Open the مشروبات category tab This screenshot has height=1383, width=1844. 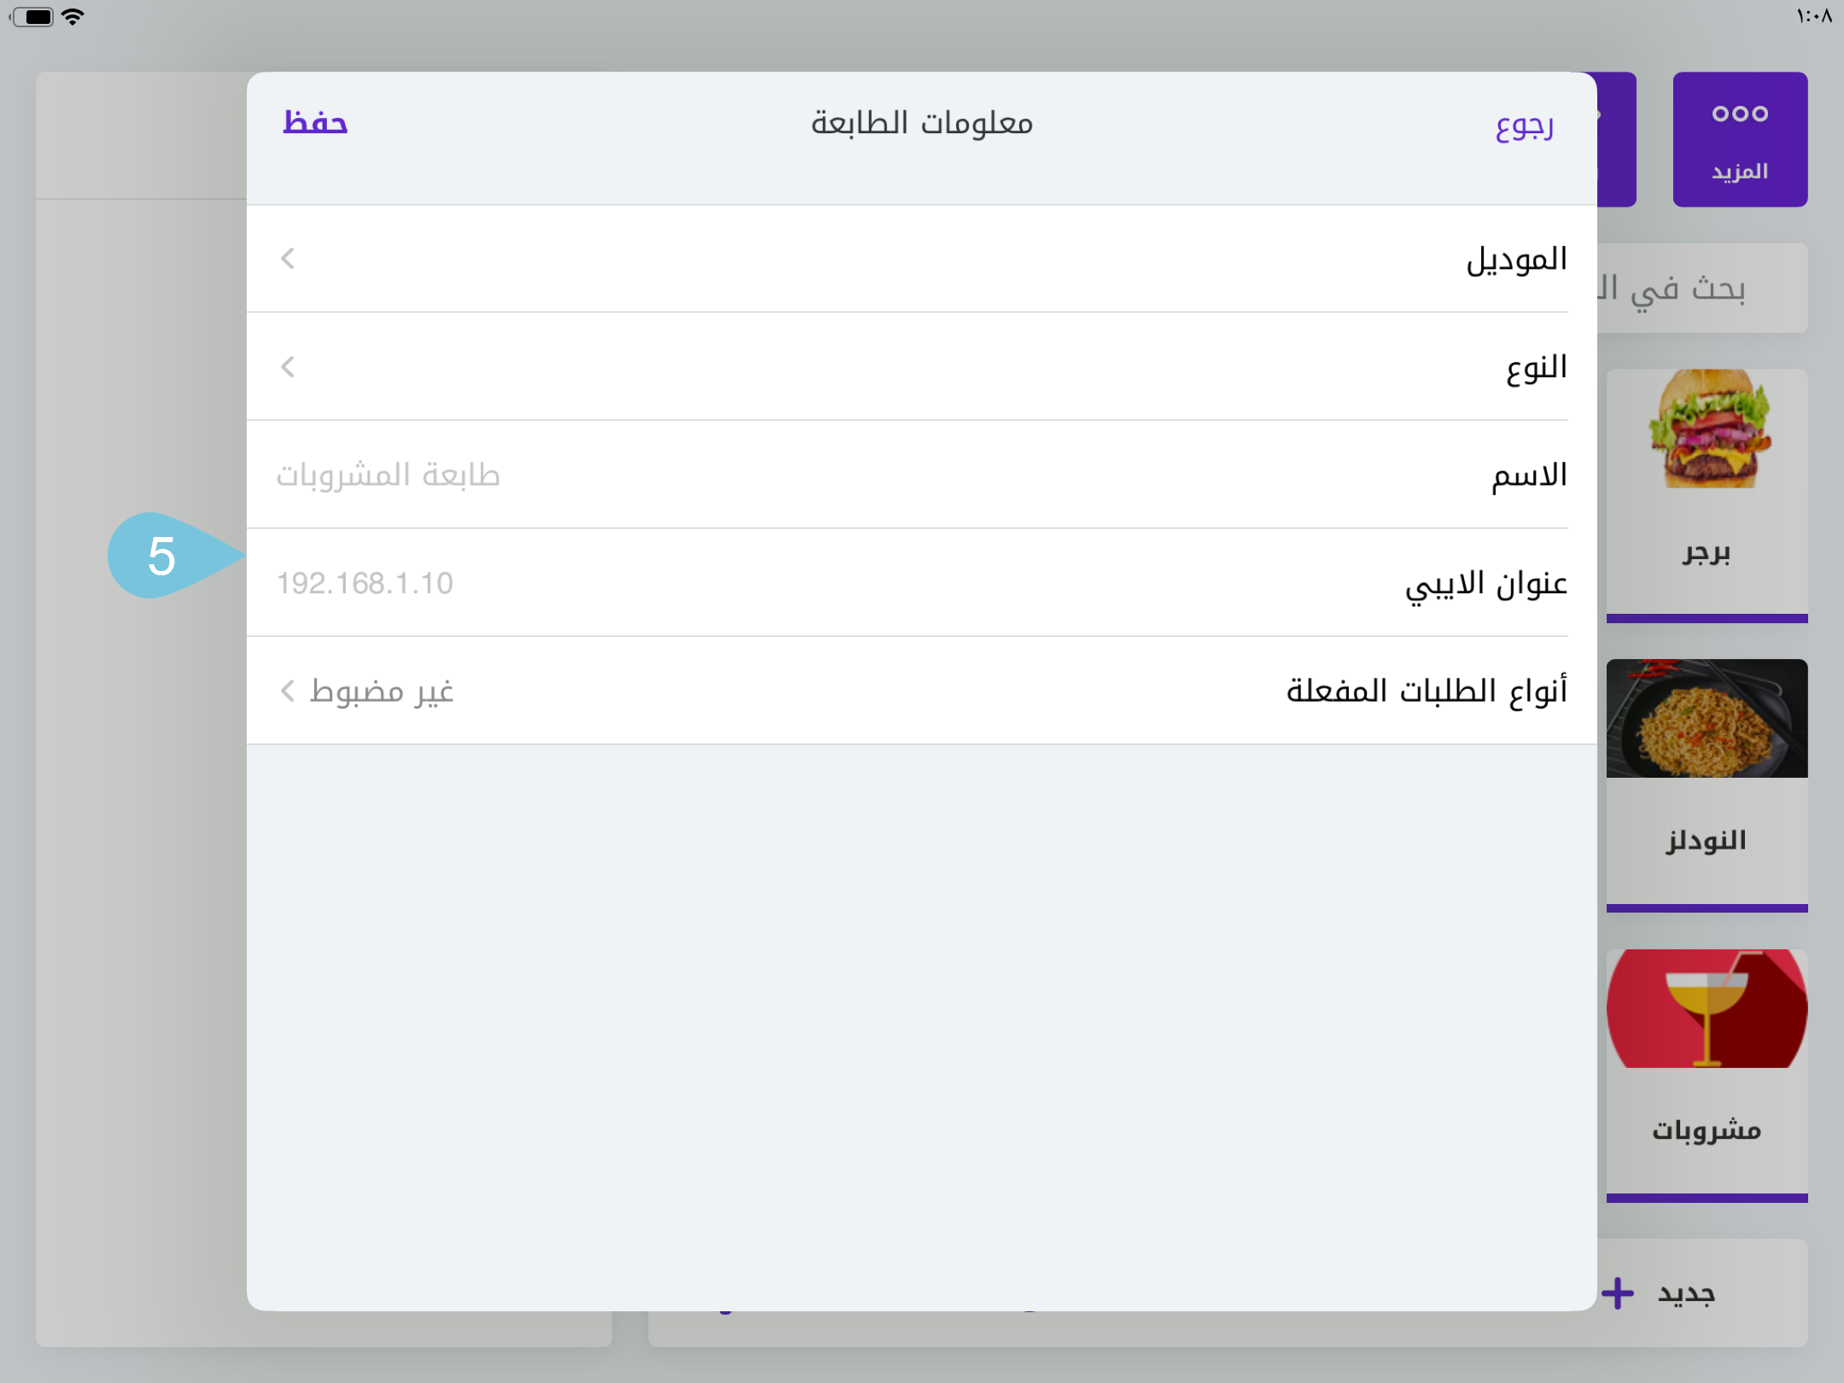pyautogui.click(x=1707, y=1130)
